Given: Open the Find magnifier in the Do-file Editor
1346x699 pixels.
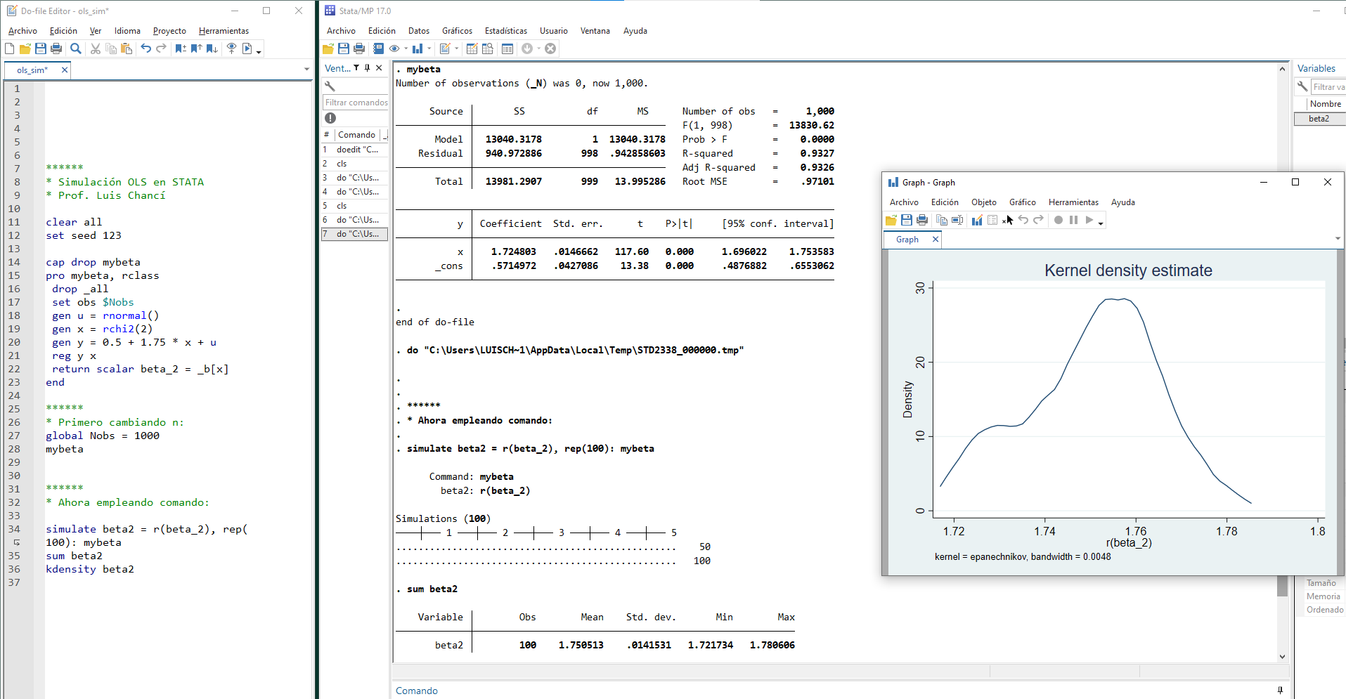Looking at the screenshot, I should (76, 48).
